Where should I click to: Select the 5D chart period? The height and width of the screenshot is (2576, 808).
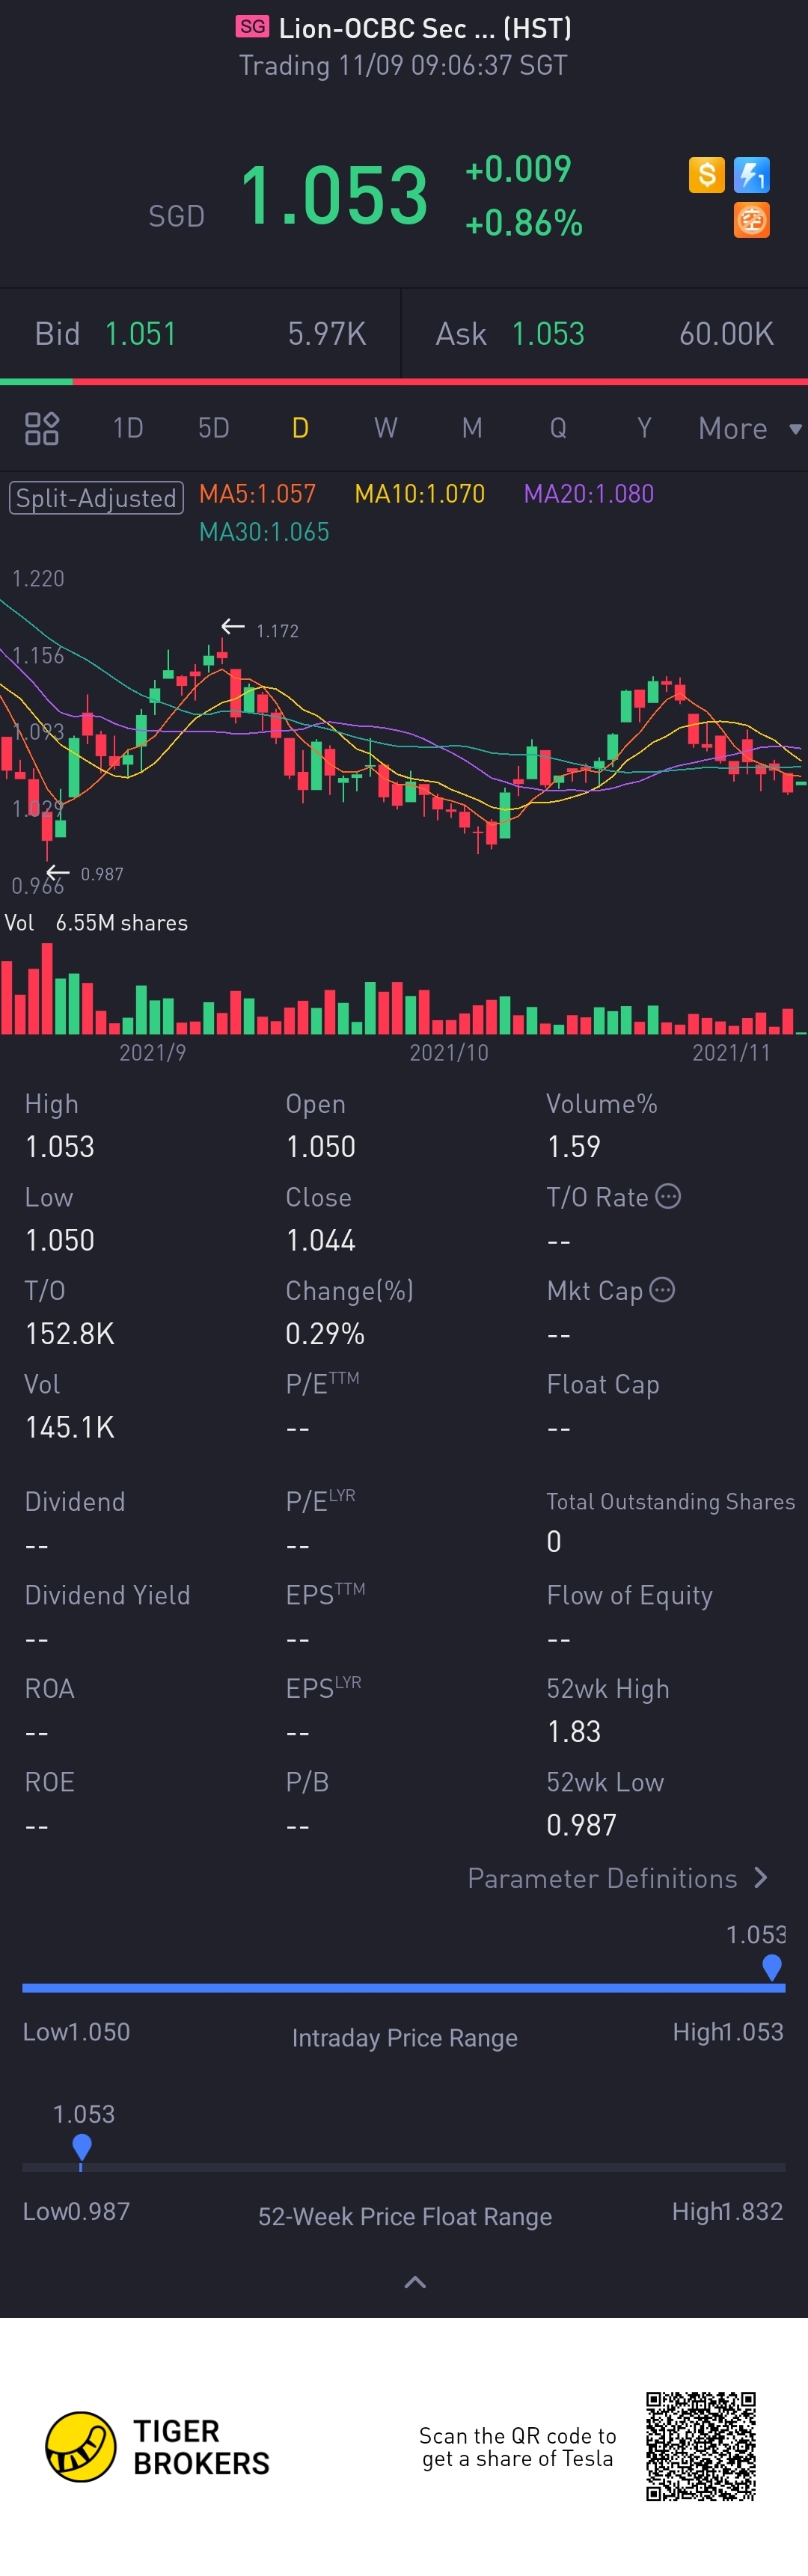213,428
